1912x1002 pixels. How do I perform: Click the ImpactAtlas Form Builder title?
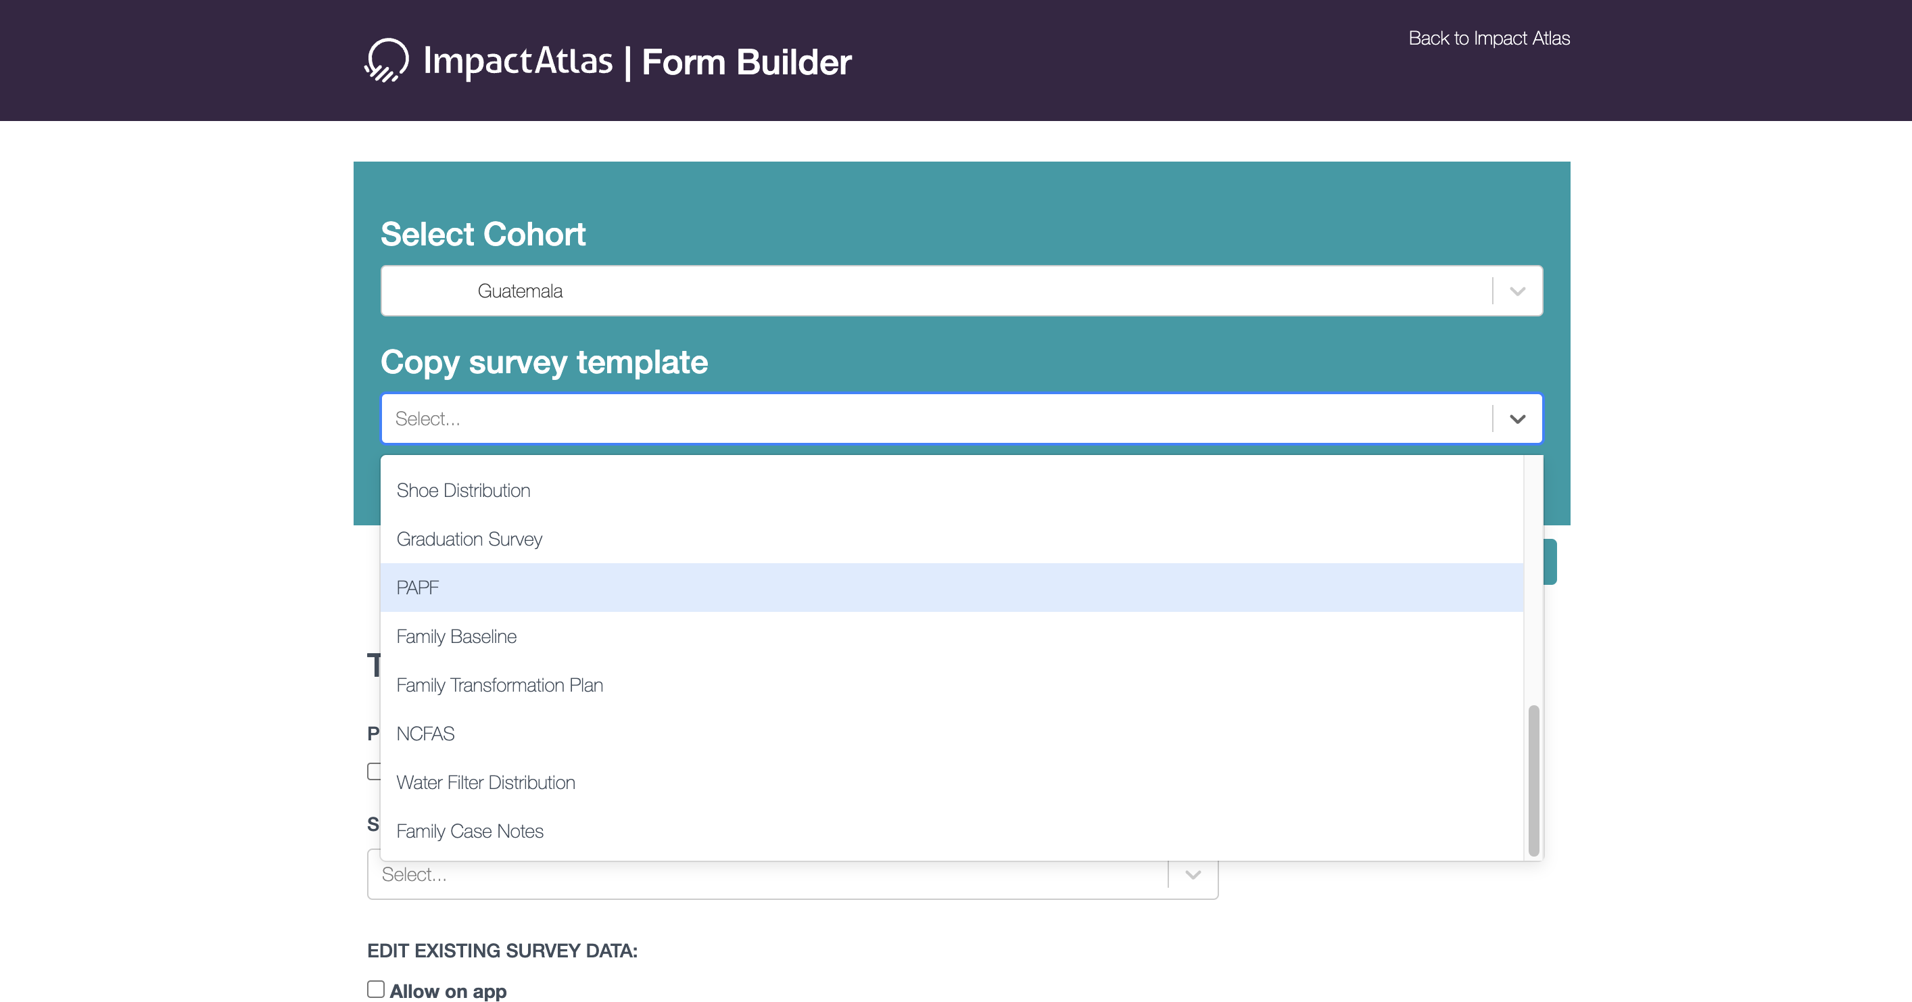637,61
